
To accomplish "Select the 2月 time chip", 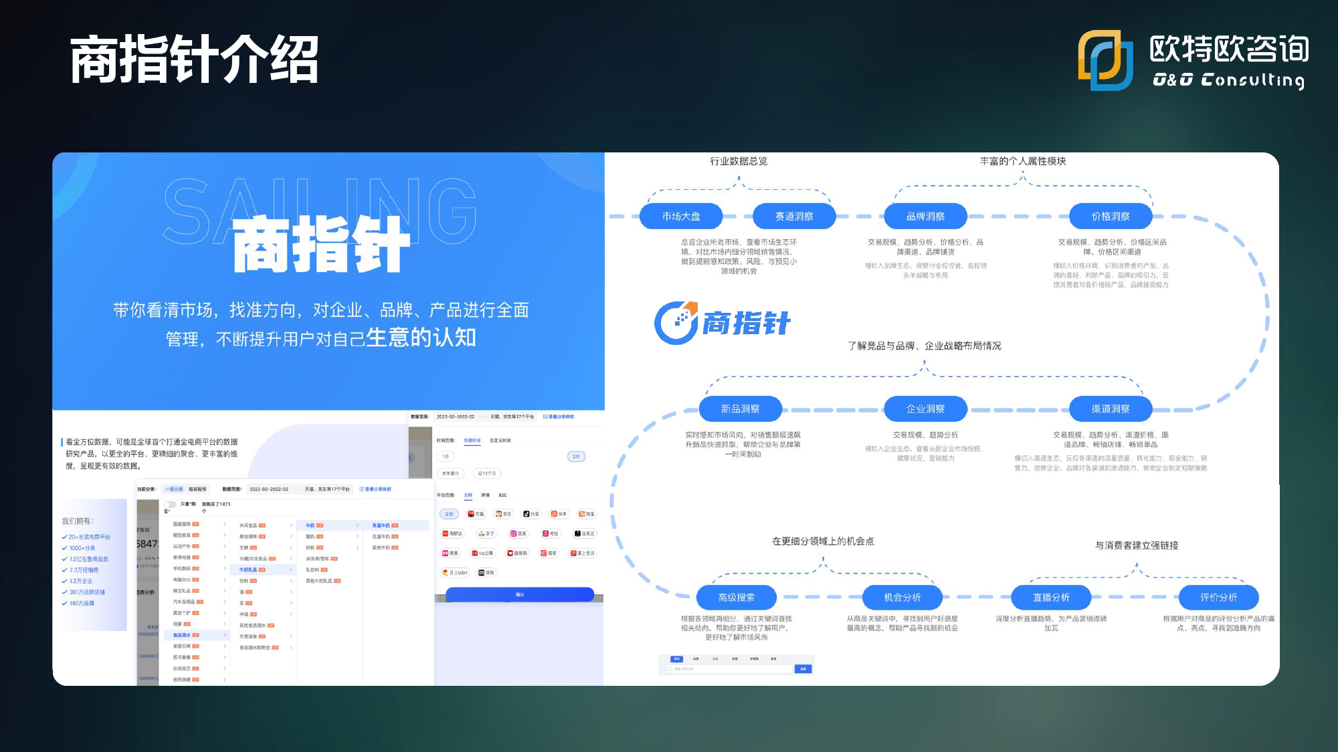I will point(577,457).
